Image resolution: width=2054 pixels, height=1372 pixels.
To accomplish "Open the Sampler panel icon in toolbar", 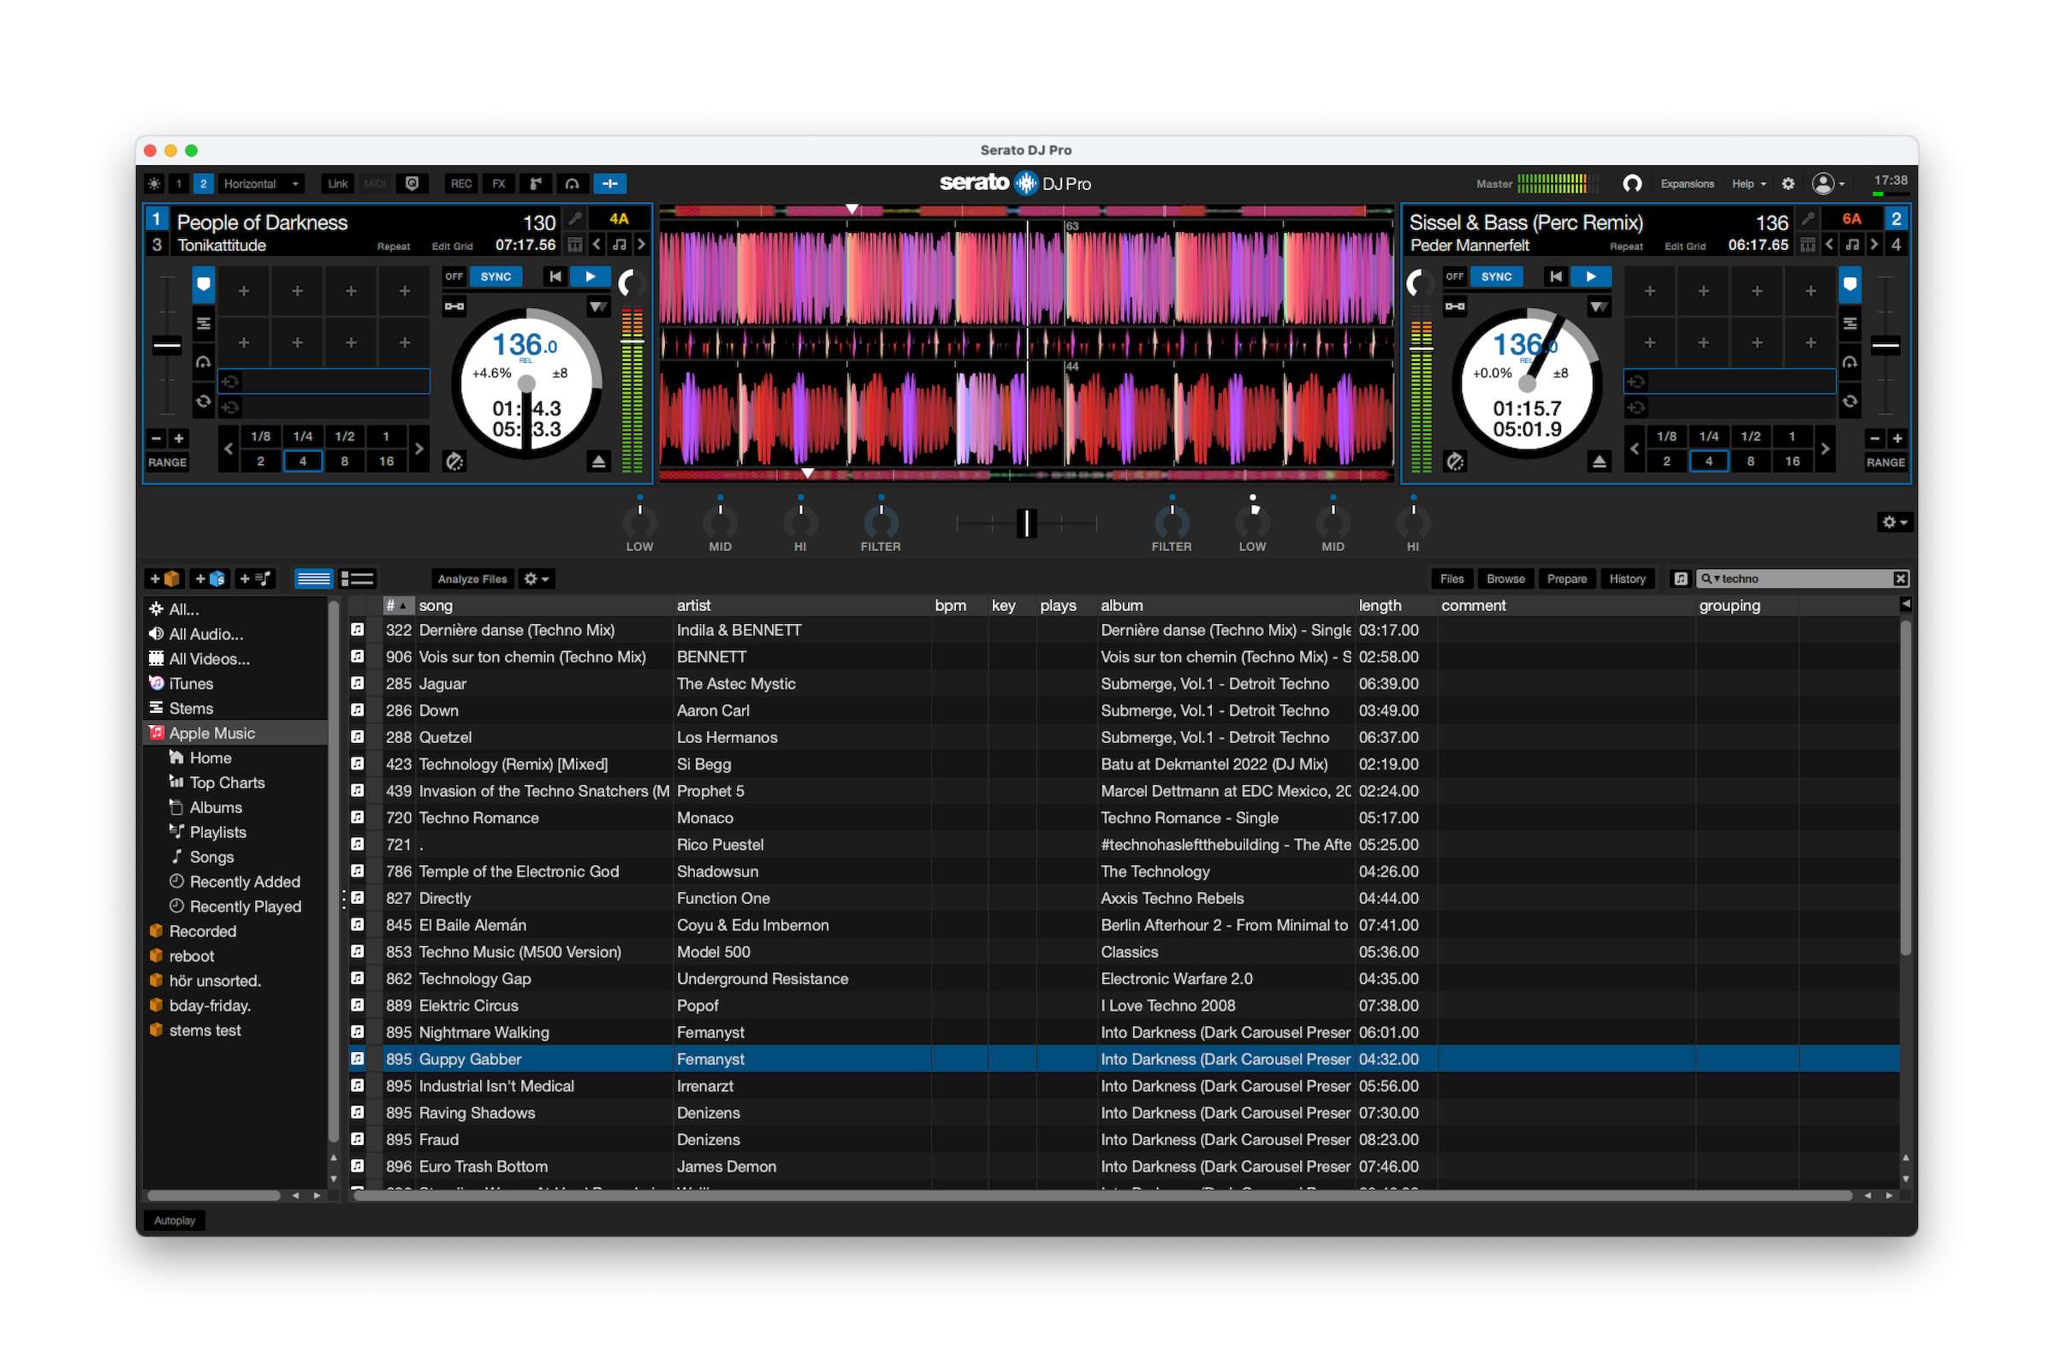I will [x=536, y=184].
